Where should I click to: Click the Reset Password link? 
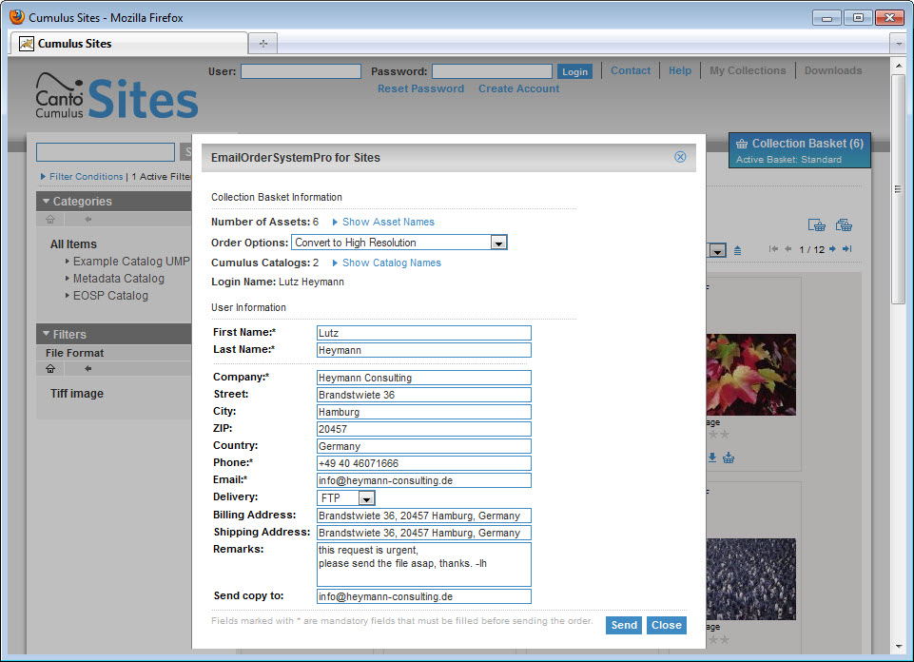click(421, 88)
